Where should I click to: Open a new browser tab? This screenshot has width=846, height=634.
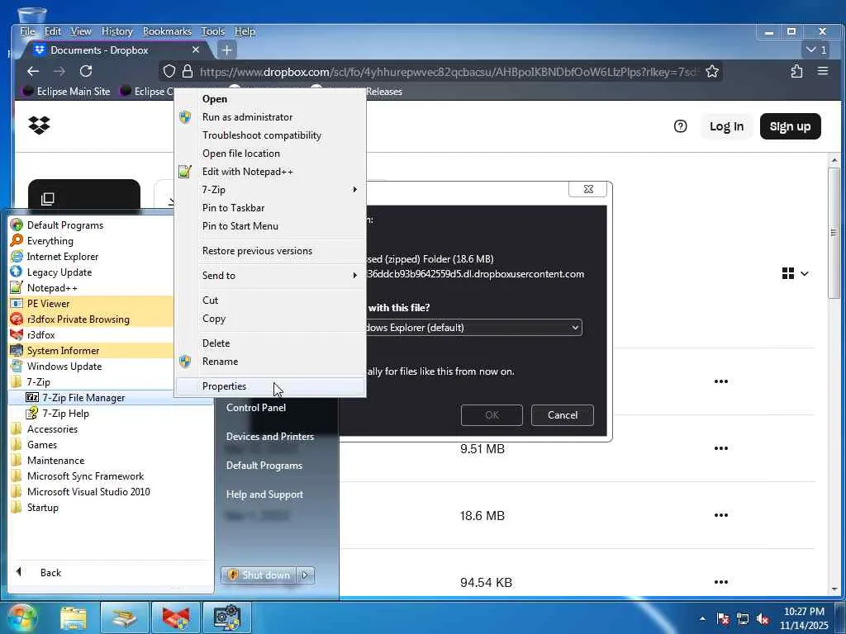click(x=226, y=50)
